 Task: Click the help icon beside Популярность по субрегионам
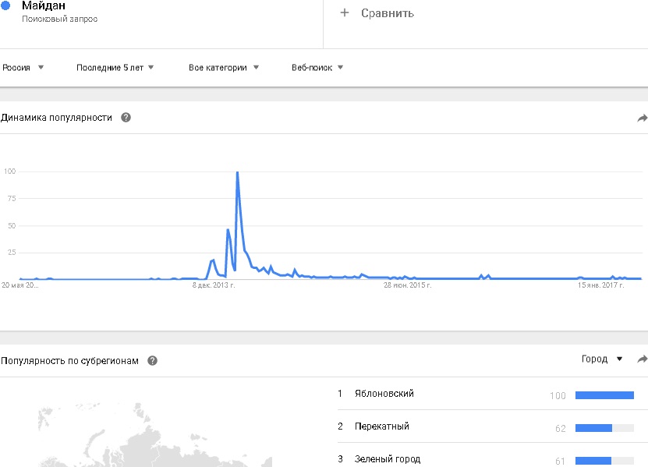[x=153, y=361]
